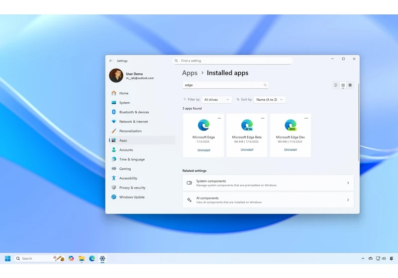The image size is (398, 278).
Task: Click the "3 apps found" text
Action: coord(192,108)
